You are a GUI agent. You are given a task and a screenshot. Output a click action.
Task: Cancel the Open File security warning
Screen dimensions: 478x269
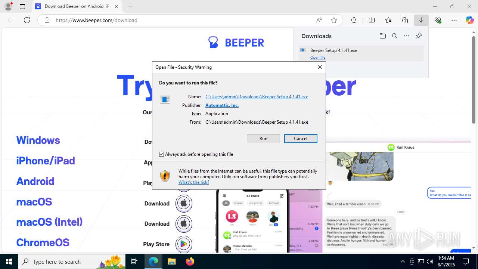(x=301, y=139)
